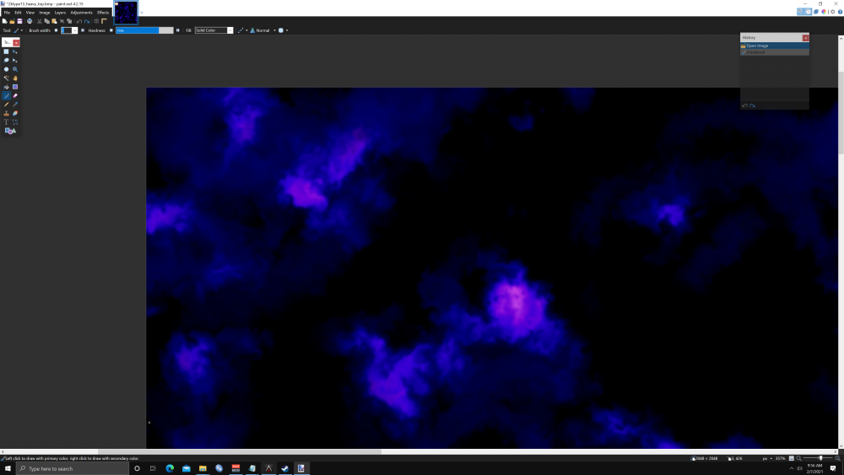Click the Redo arrow in toolbar
This screenshot has width=844, height=475.
coord(87,22)
